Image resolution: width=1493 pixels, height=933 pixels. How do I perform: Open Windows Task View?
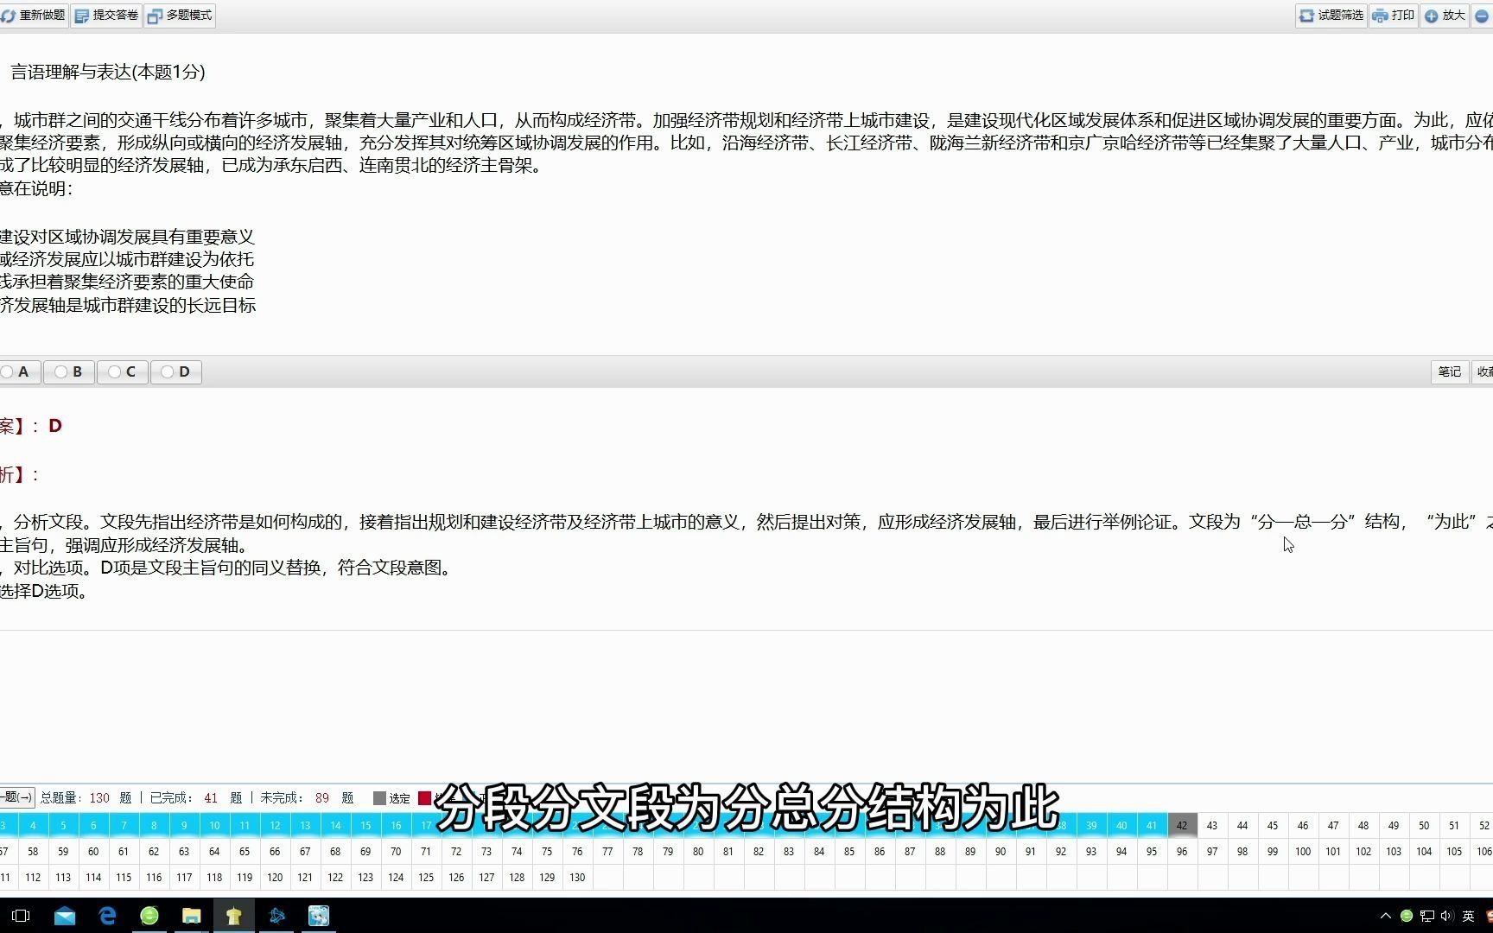pos(22,916)
